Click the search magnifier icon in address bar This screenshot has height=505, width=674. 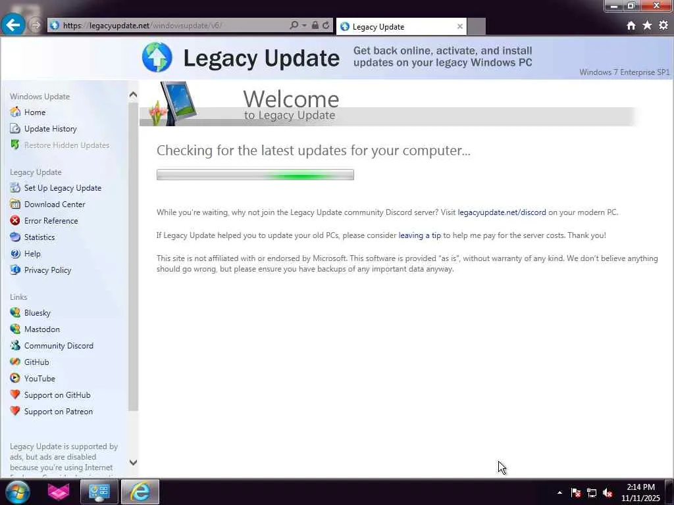tap(294, 26)
